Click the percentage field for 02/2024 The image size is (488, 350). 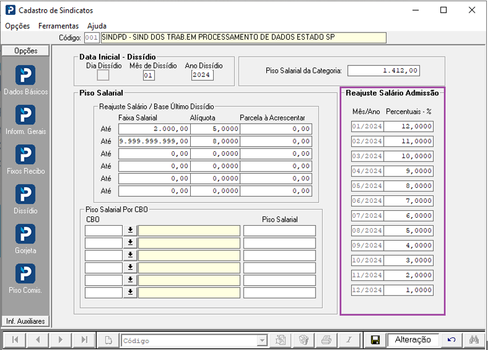(x=408, y=141)
